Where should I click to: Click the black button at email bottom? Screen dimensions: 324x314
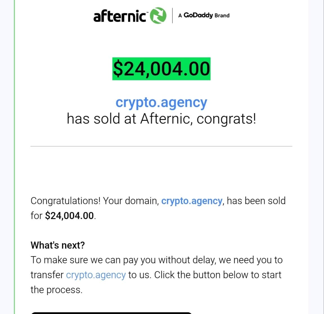point(112,313)
